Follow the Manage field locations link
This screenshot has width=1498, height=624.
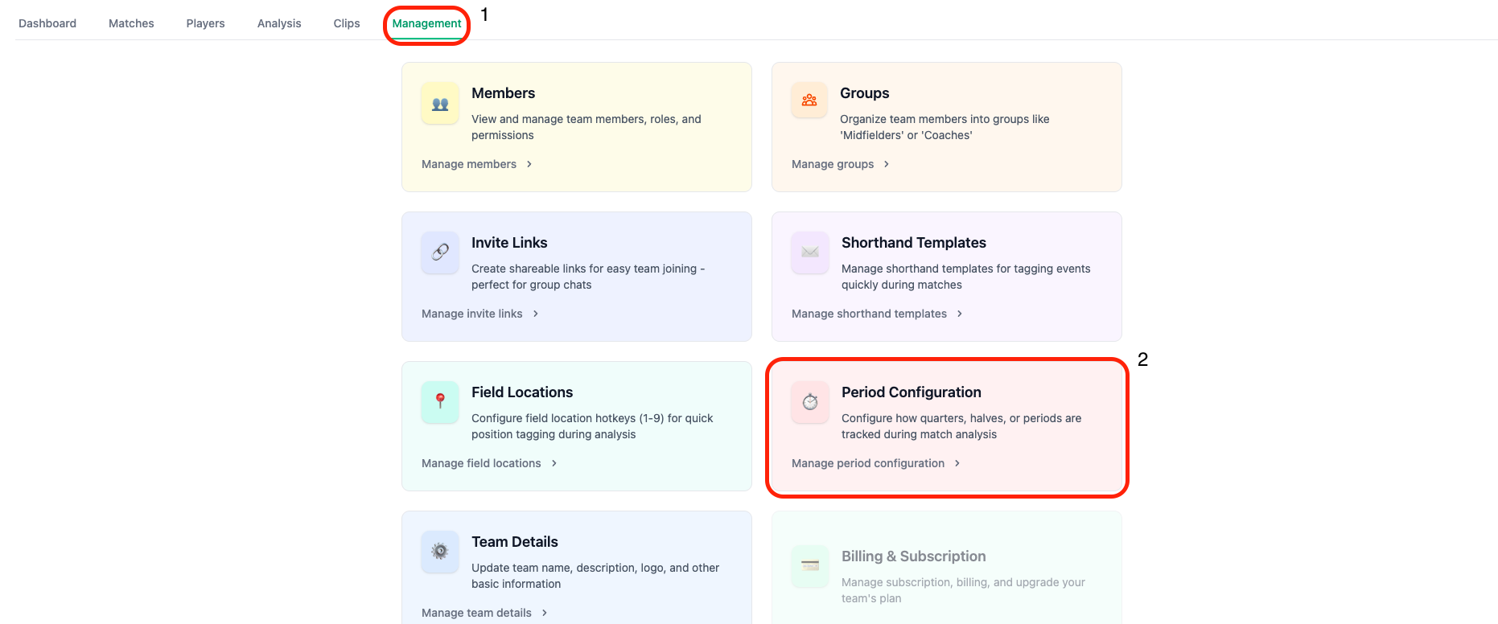coord(481,463)
